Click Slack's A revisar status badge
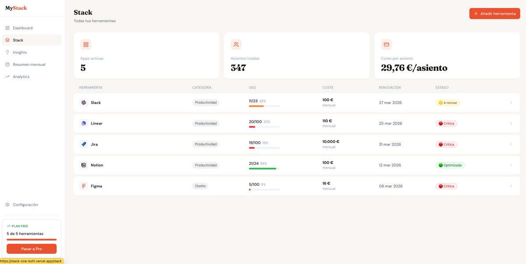Image resolution: width=526 pixels, height=264 pixels. 448,103
